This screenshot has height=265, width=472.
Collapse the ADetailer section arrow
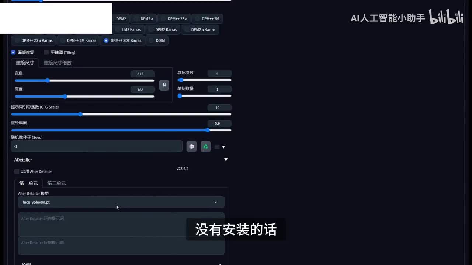pyautogui.click(x=226, y=160)
